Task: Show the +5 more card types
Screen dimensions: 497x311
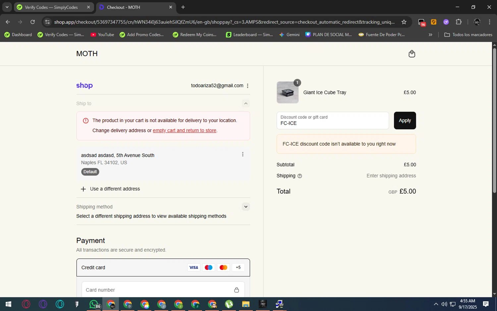Action: (x=238, y=268)
